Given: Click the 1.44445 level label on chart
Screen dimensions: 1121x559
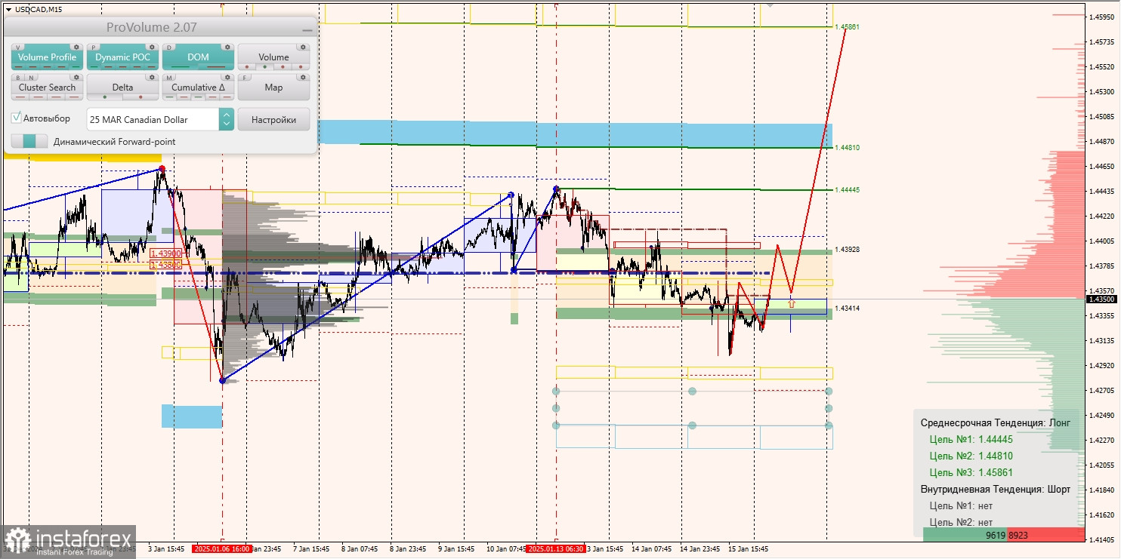Looking at the screenshot, I should [847, 189].
